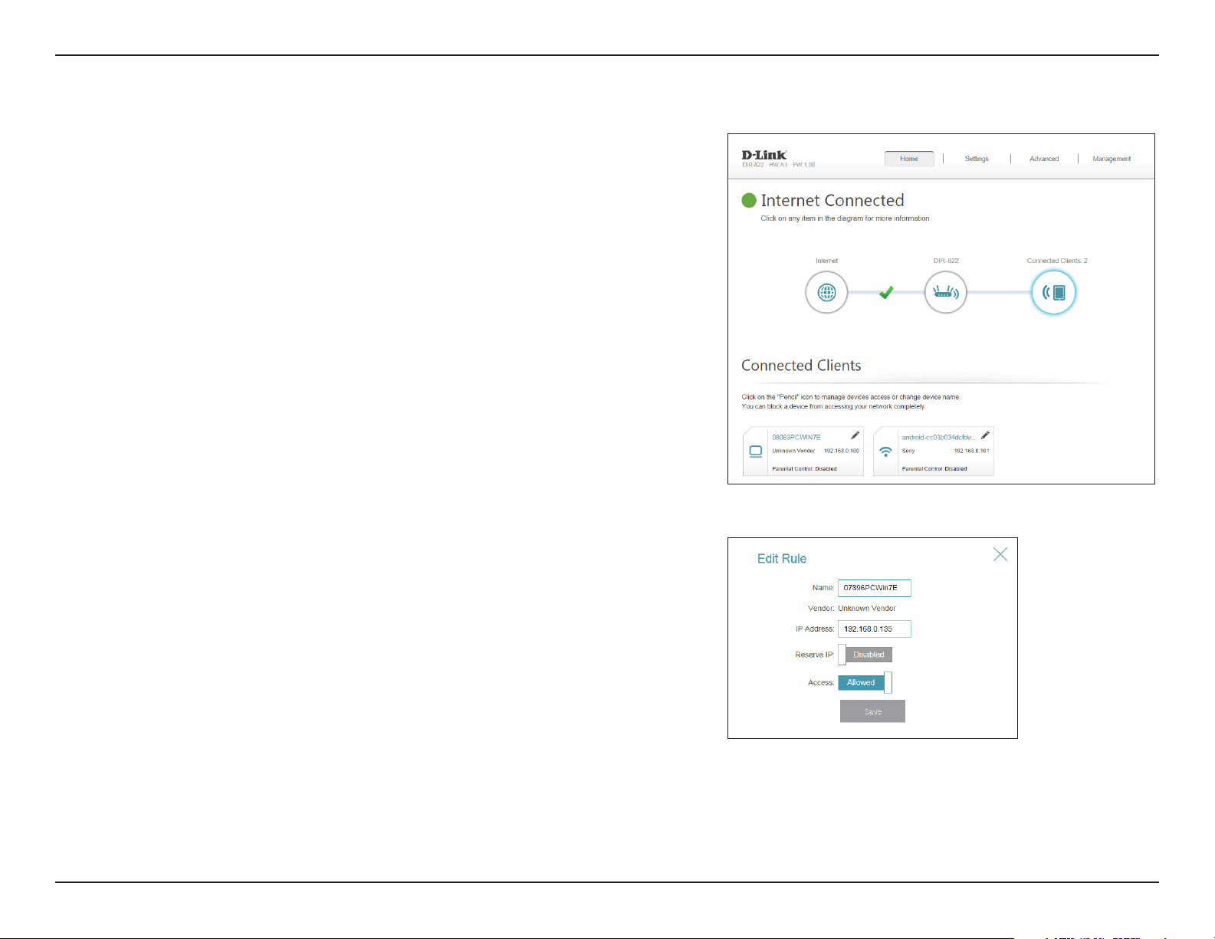Open the Home tab

[x=909, y=159]
